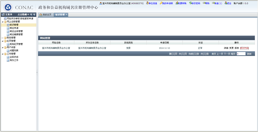Collapse the 网上名称管理 tree node
Screen dimensions: 258x132
pos(2,22)
